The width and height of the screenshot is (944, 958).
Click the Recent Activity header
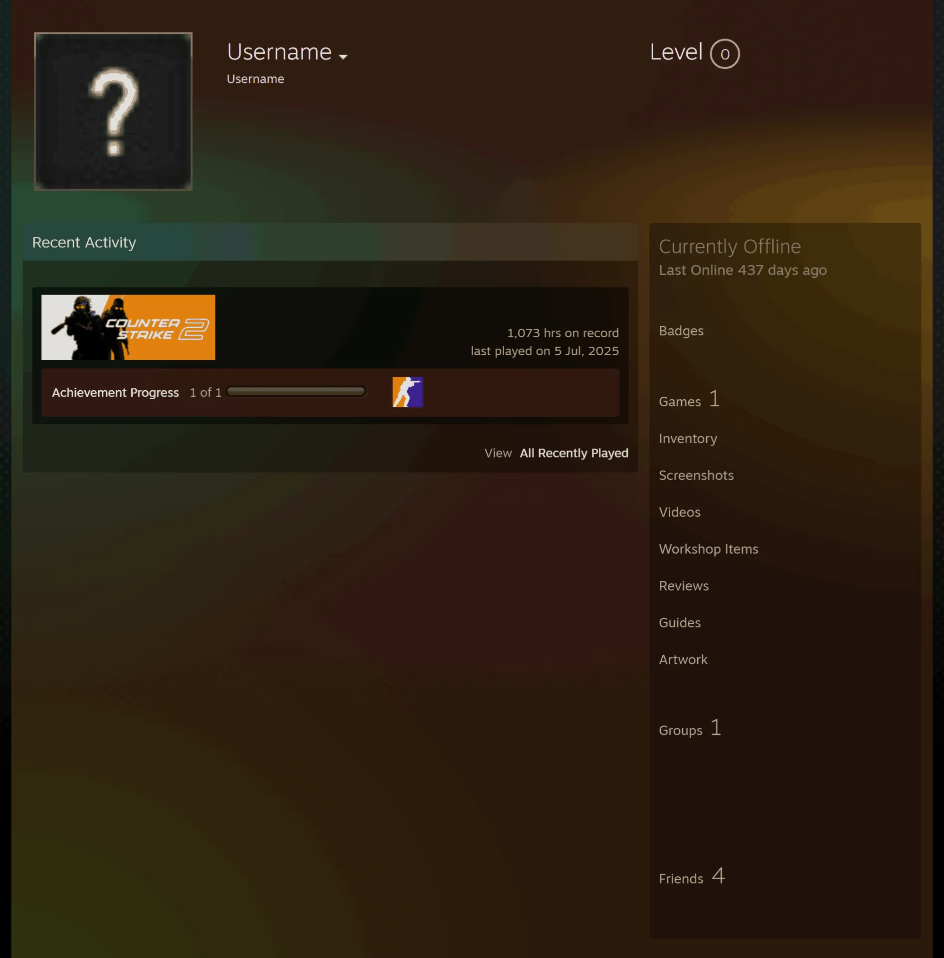point(84,242)
